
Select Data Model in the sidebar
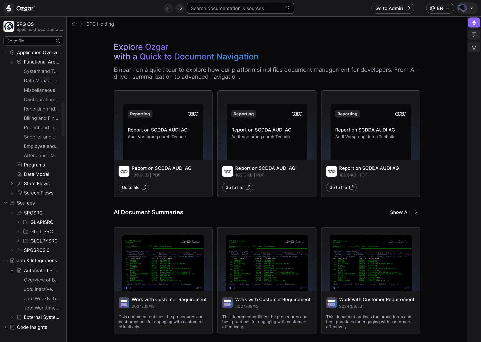(36, 174)
